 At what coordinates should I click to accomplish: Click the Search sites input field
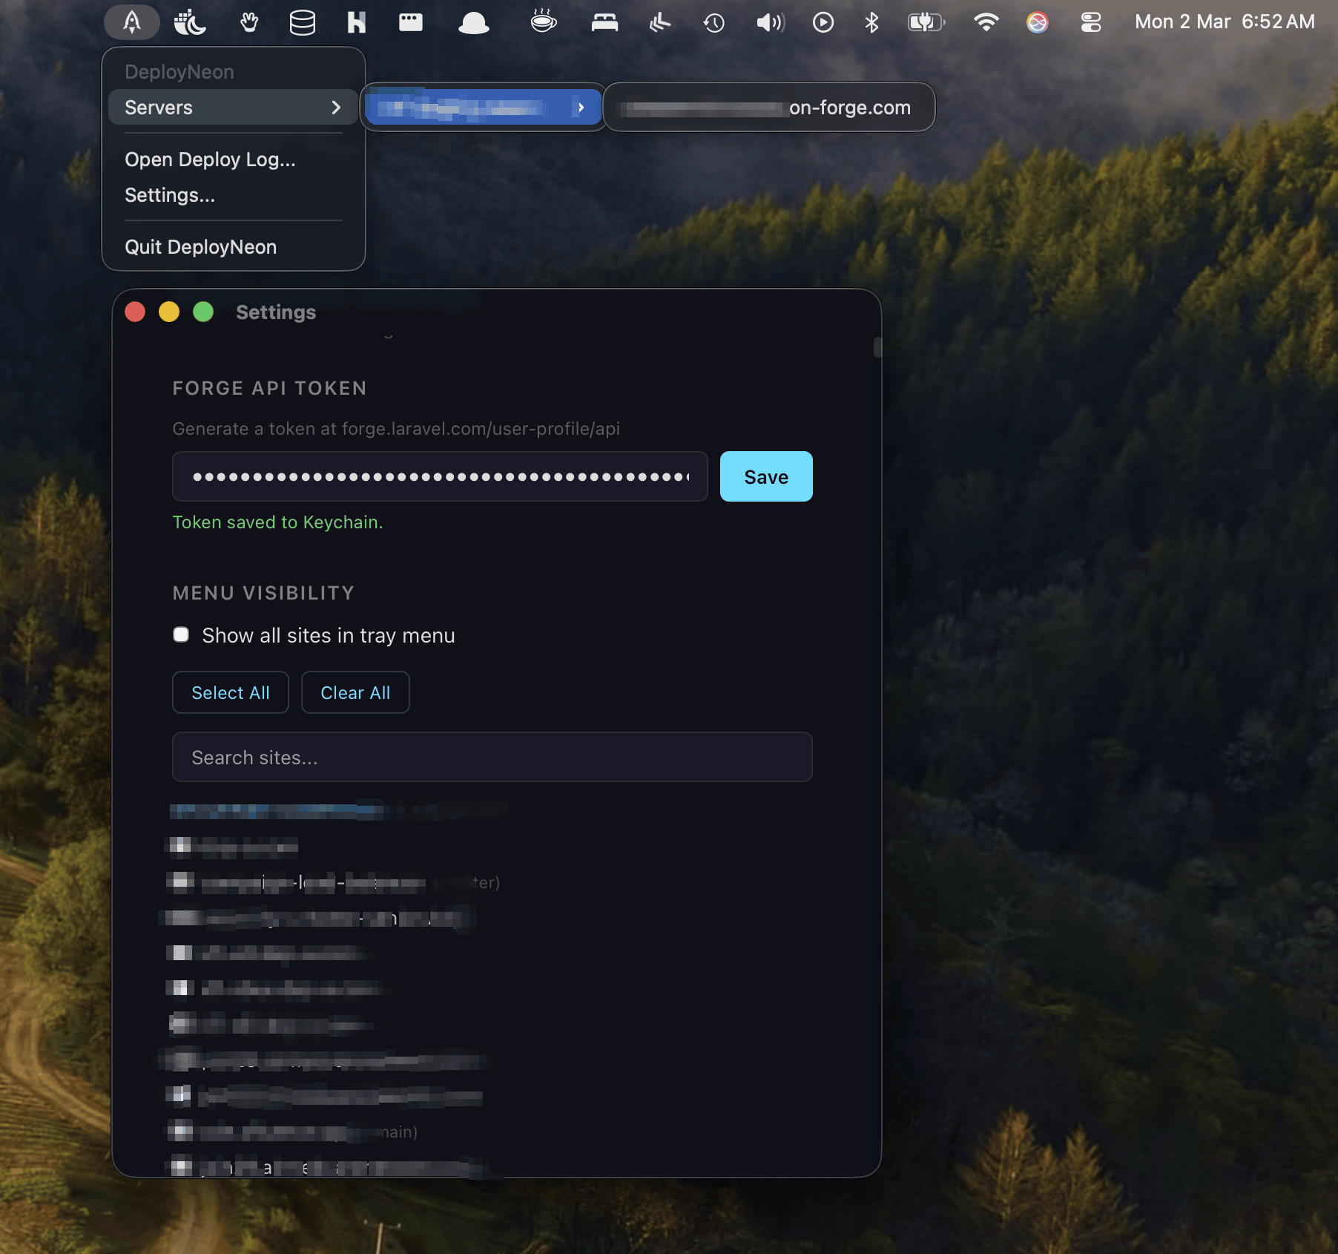pyautogui.click(x=492, y=757)
